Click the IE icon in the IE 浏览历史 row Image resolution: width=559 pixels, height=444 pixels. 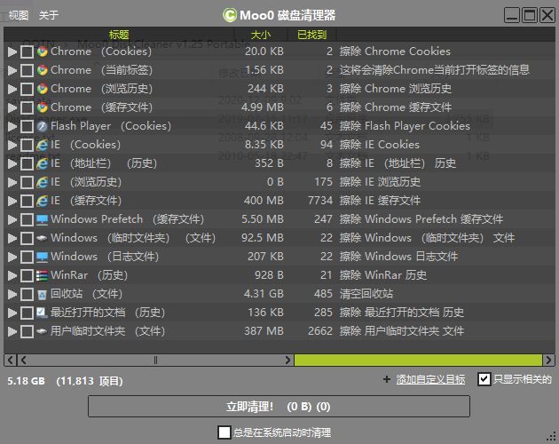[42, 182]
